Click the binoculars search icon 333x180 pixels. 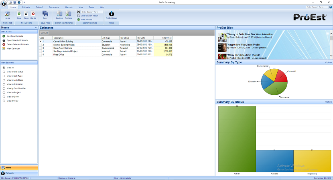click(78, 12)
